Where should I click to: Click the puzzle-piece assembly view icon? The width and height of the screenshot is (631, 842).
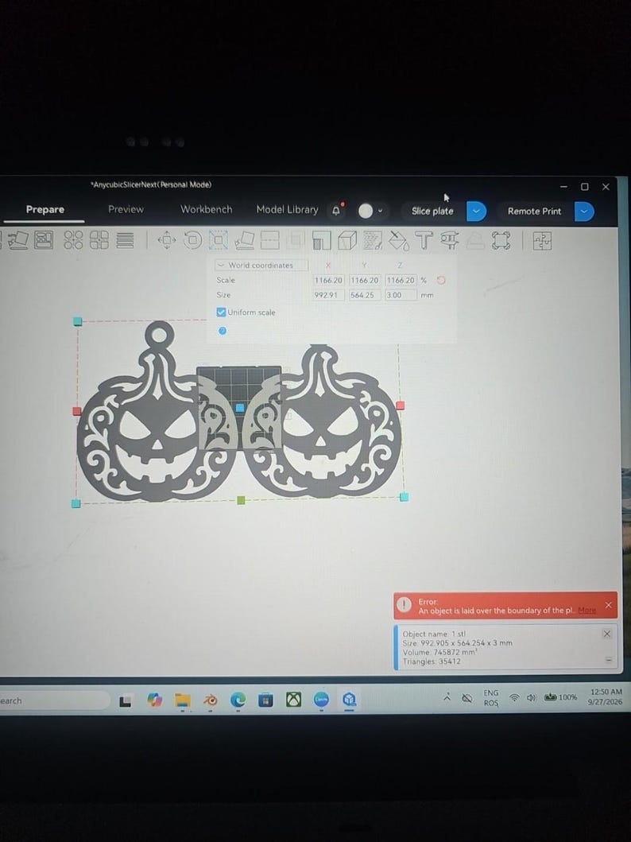[x=542, y=241]
